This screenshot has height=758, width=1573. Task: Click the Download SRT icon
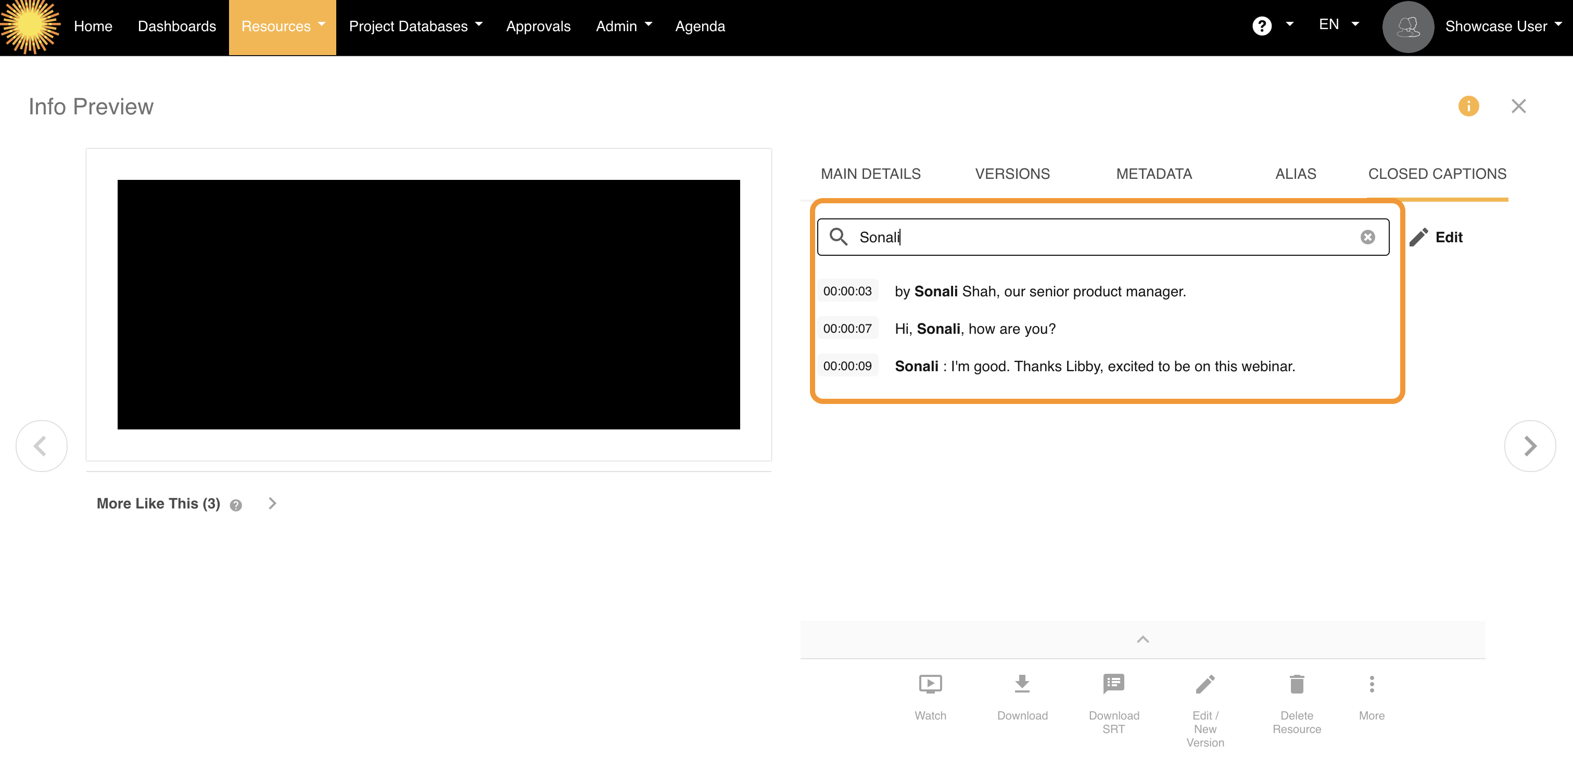[1113, 684]
